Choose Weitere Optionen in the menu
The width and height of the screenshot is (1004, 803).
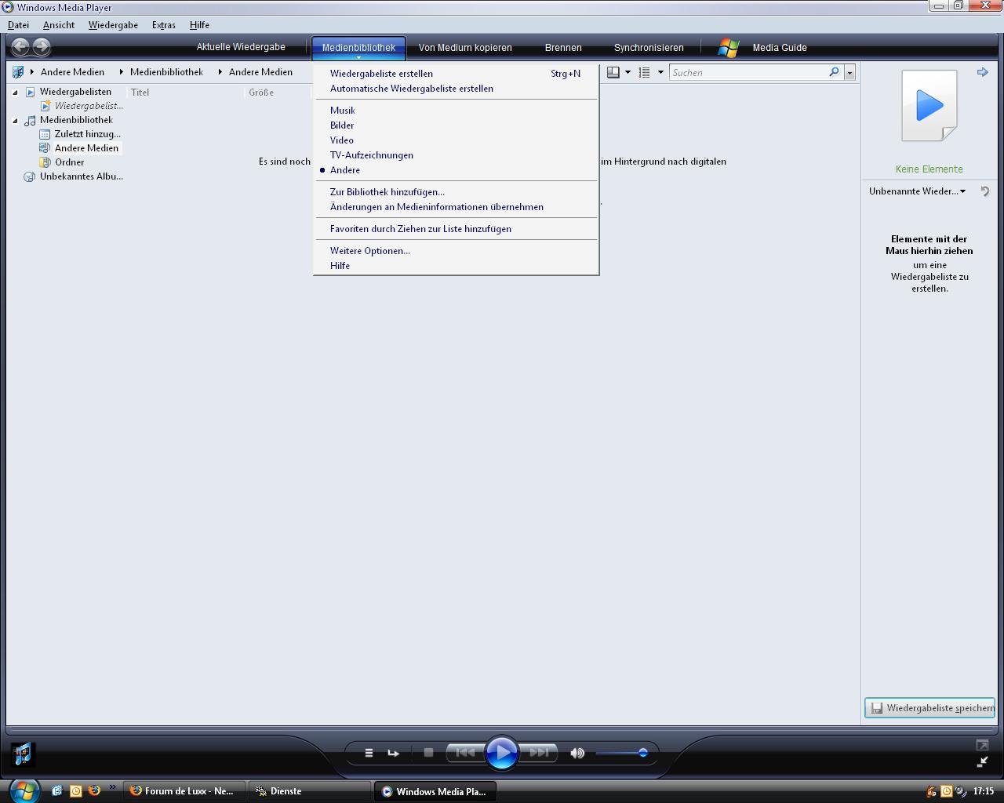point(456,251)
